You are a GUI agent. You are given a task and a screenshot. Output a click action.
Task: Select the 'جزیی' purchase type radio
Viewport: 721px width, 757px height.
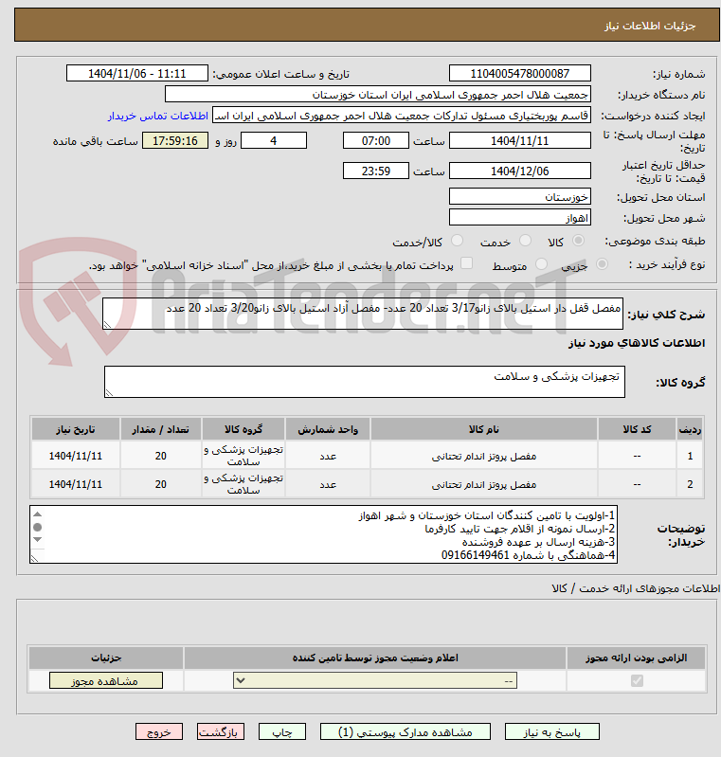pos(602,264)
